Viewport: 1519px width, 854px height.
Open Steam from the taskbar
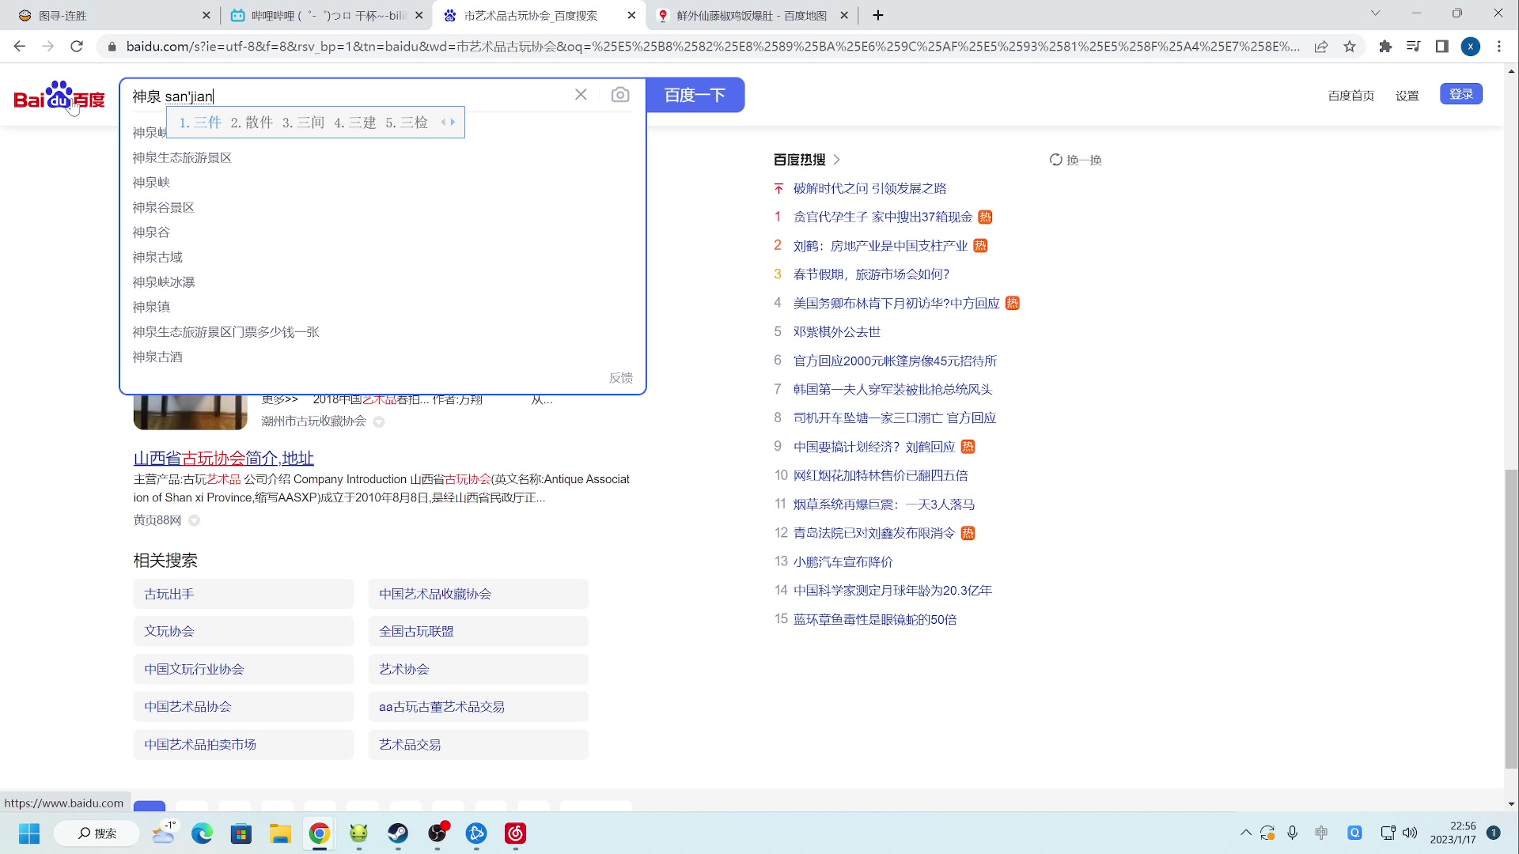(398, 833)
